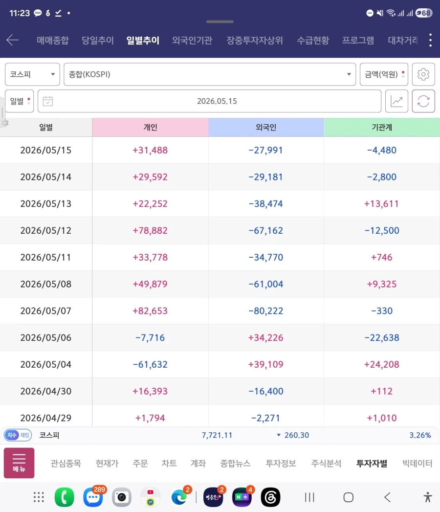Go to 현재가 in bottom menu
440x512 pixels.
click(107, 464)
